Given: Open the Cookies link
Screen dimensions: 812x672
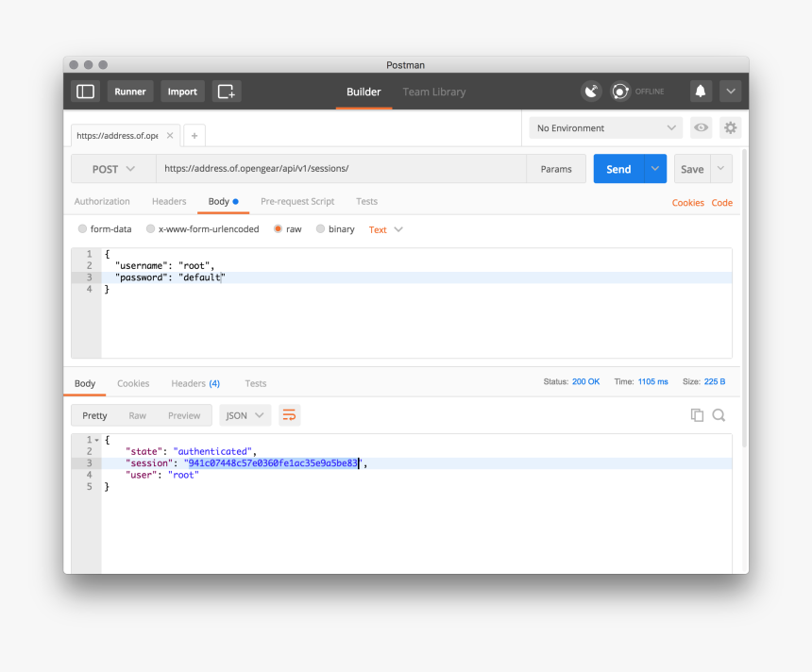Looking at the screenshot, I should [687, 203].
